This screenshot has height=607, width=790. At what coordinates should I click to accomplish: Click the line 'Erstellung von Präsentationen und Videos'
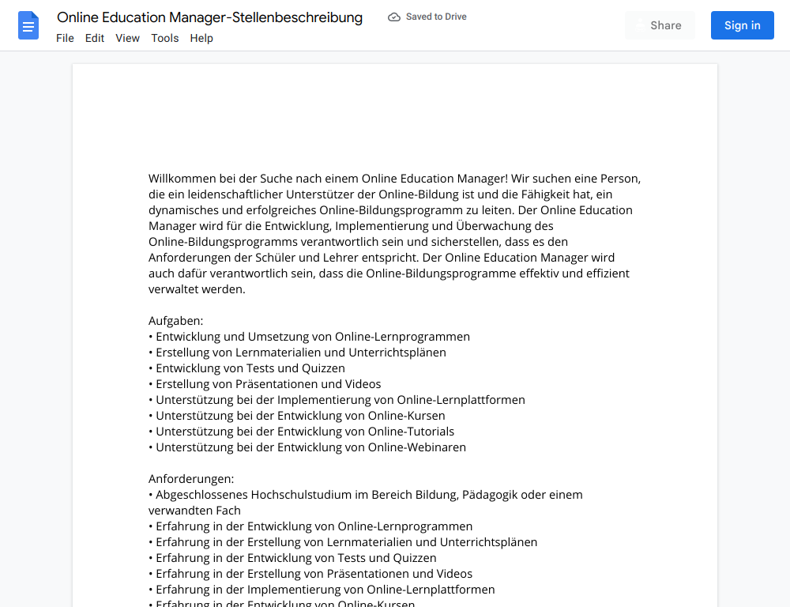click(265, 384)
